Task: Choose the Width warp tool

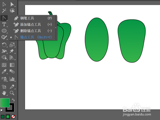Action: pos(4,51)
